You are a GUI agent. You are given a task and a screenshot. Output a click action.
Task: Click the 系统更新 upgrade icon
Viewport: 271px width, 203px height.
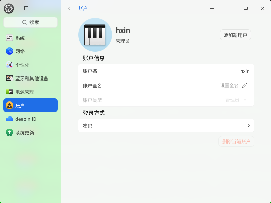pos(9,132)
